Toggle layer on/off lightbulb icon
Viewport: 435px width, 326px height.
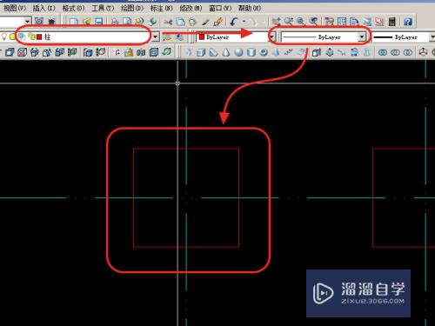tap(4, 37)
